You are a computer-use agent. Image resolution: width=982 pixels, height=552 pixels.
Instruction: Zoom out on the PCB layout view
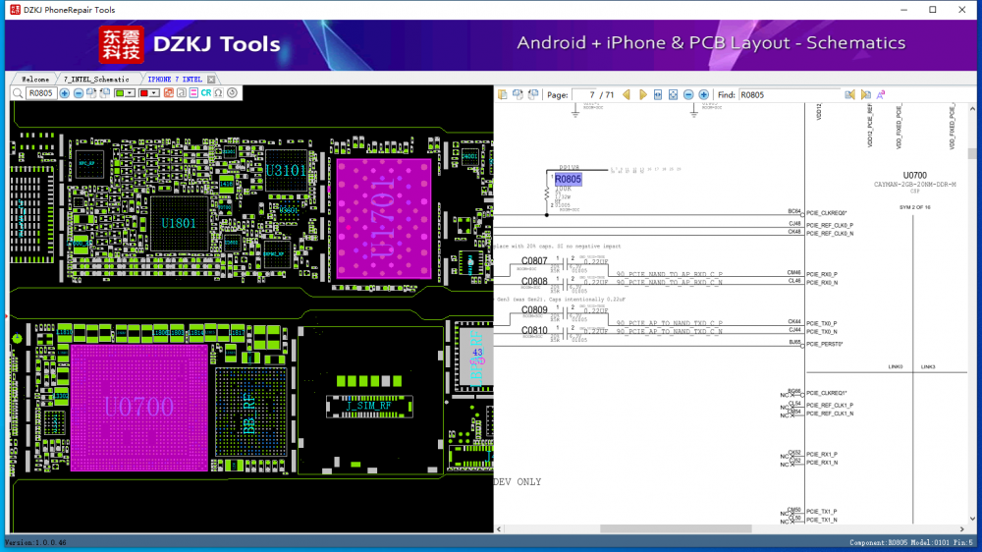coord(79,93)
